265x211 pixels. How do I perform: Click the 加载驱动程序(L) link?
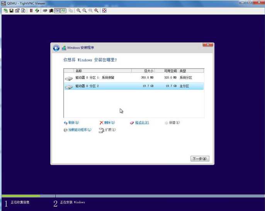point(80,130)
